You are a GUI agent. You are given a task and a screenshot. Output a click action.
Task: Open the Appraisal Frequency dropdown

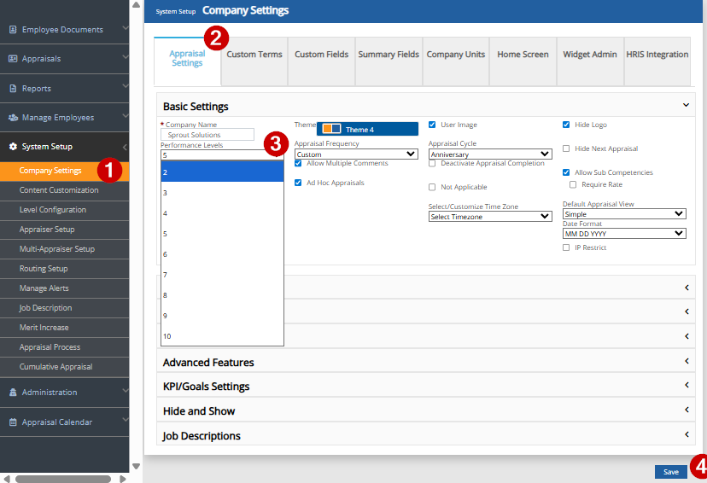[x=356, y=154]
